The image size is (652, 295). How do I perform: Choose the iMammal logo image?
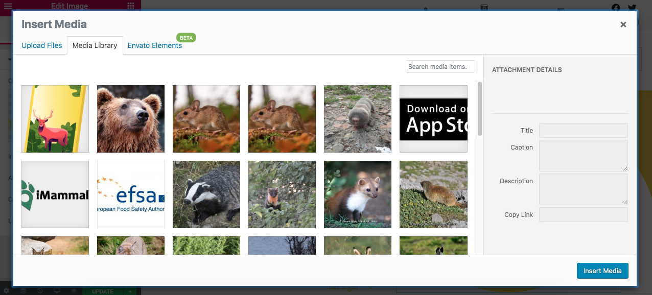[55, 194]
